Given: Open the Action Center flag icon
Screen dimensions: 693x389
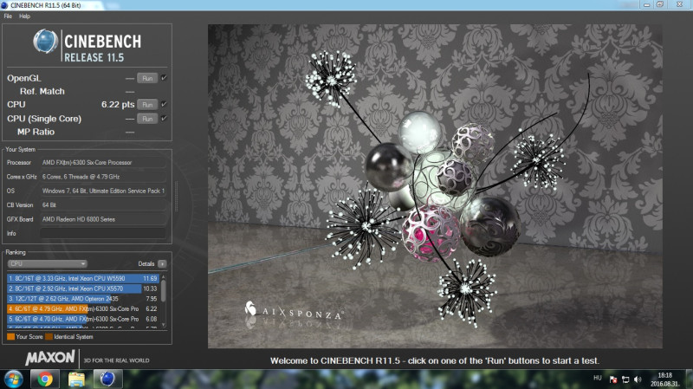Looking at the screenshot, I should (x=613, y=379).
